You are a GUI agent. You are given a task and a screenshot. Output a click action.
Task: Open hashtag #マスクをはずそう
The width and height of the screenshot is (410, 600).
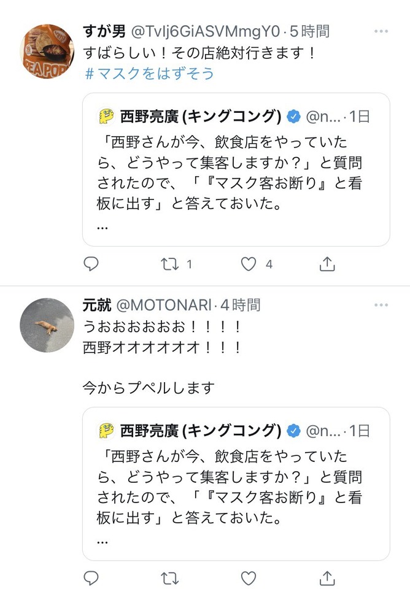pyautogui.click(x=149, y=74)
